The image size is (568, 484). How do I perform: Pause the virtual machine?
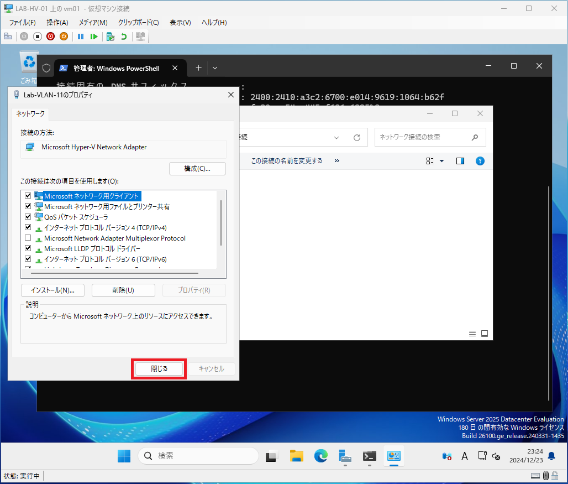(81, 37)
